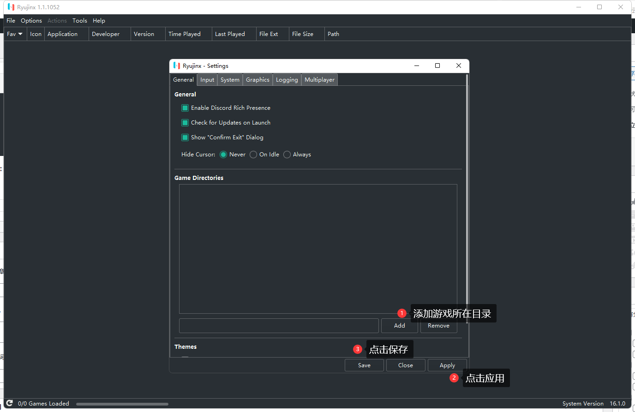Click the refresh games icon in status bar

(9, 403)
